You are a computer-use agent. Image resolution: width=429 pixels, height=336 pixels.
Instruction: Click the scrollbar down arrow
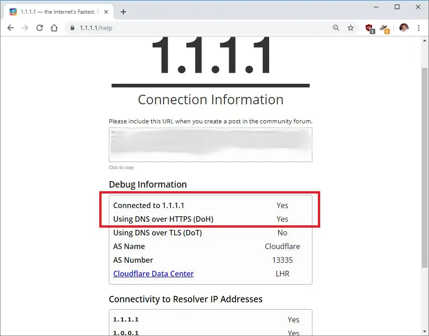[x=424, y=332]
